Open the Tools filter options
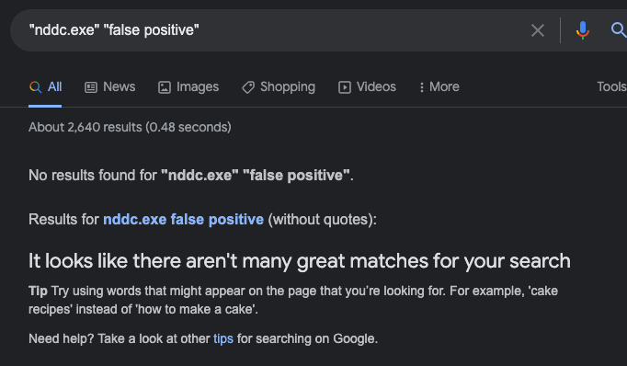 [611, 86]
